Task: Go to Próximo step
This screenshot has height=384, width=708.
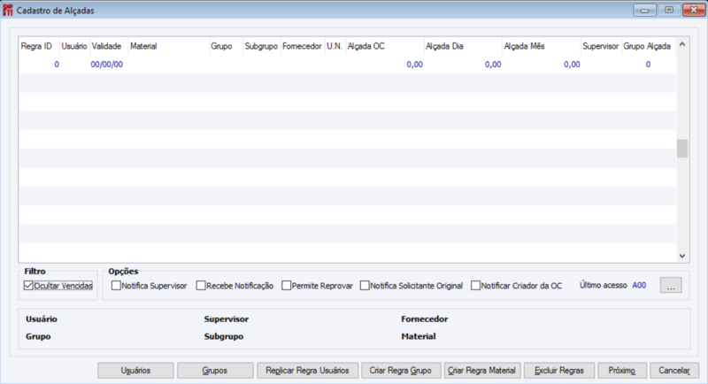Action: coord(622,371)
